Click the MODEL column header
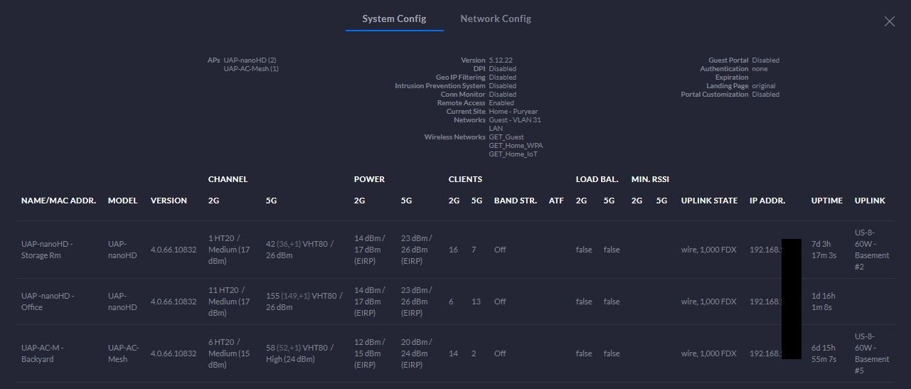Screen dimensions: 911x389 [122, 201]
